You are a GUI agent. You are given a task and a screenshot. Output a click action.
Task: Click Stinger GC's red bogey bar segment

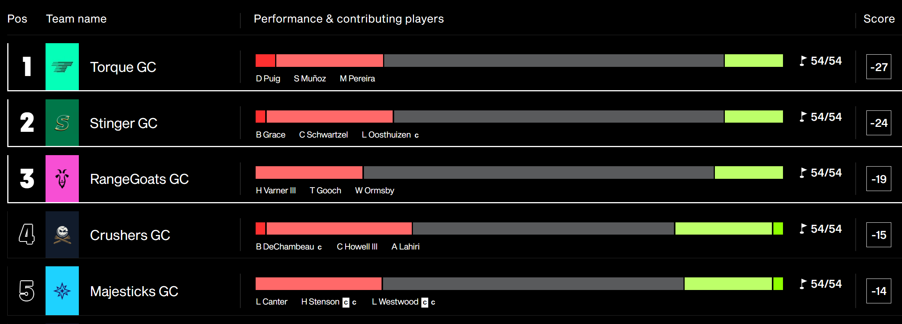329,117
